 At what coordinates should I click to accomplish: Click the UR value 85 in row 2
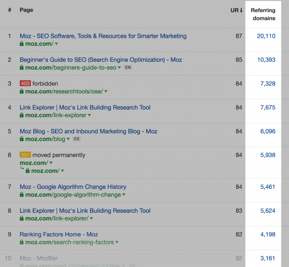tap(239, 60)
